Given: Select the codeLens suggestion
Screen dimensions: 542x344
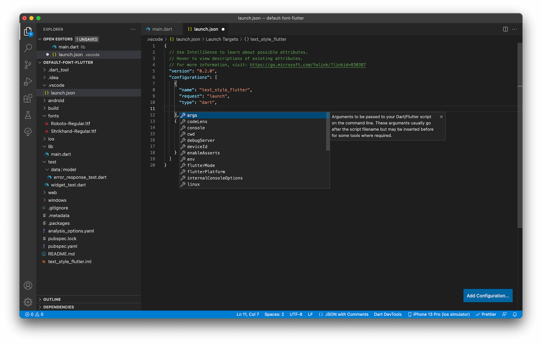Looking at the screenshot, I should pyautogui.click(x=197, y=122).
